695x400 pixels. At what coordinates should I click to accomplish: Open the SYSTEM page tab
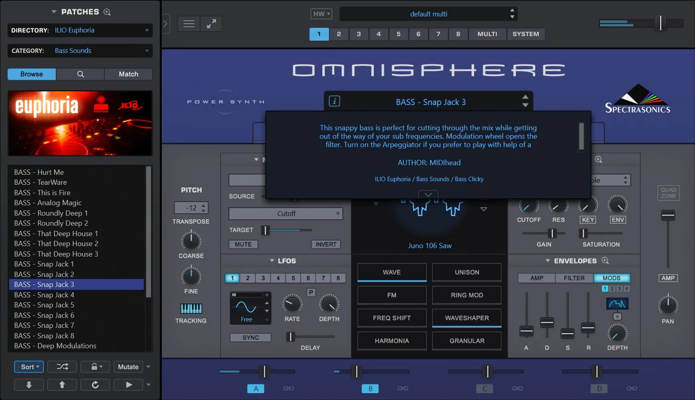(526, 34)
